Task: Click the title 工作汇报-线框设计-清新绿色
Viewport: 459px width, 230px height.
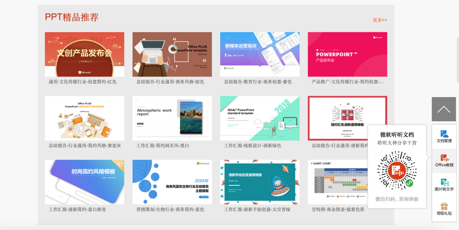Action: point(253,145)
